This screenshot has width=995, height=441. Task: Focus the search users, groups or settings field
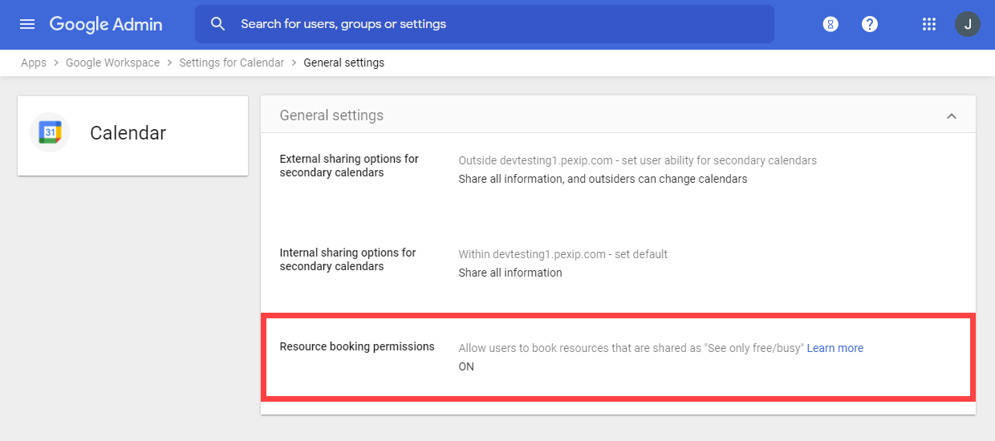(497, 24)
